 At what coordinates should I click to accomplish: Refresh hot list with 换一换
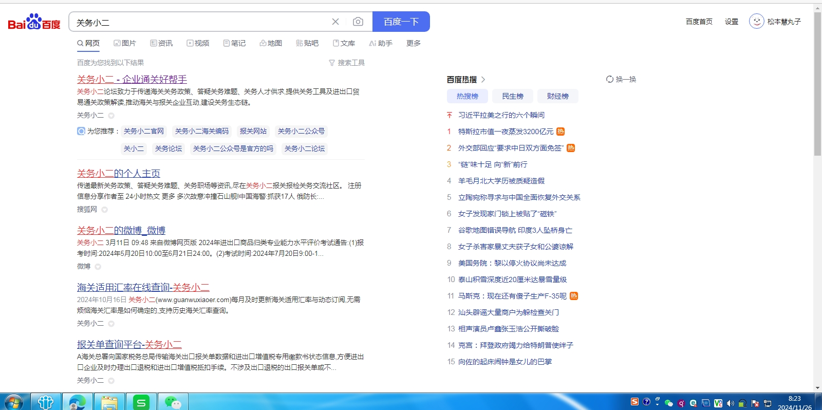click(621, 79)
